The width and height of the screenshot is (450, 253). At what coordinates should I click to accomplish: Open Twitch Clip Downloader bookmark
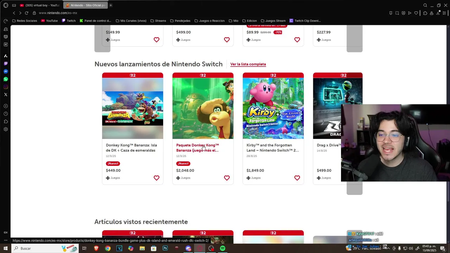305,21
